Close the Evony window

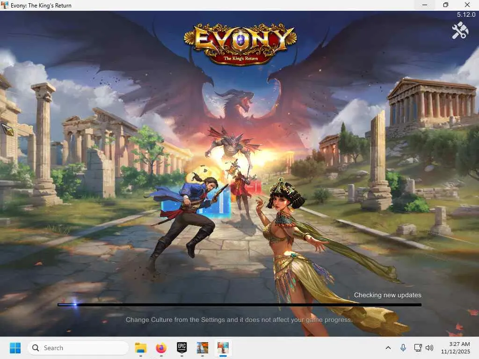(x=467, y=5)
